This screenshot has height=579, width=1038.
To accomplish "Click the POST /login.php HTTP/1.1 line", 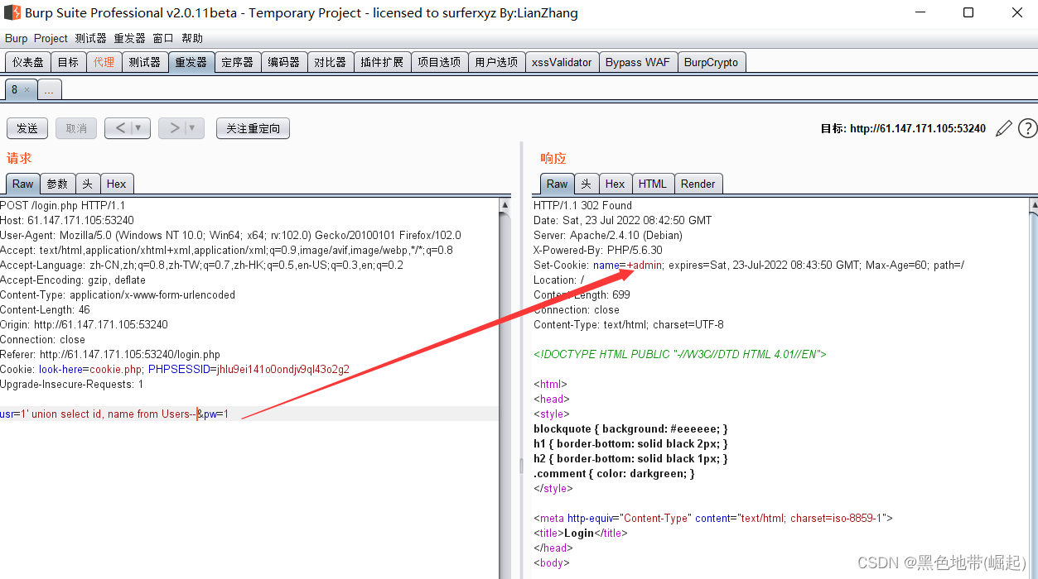I will [x=62, y=205].
